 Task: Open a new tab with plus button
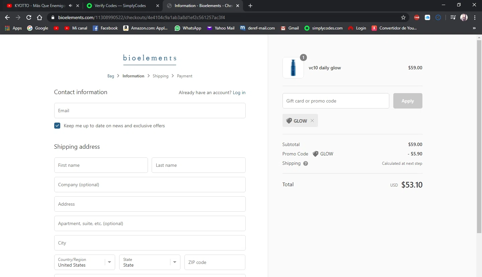(250, 6)
